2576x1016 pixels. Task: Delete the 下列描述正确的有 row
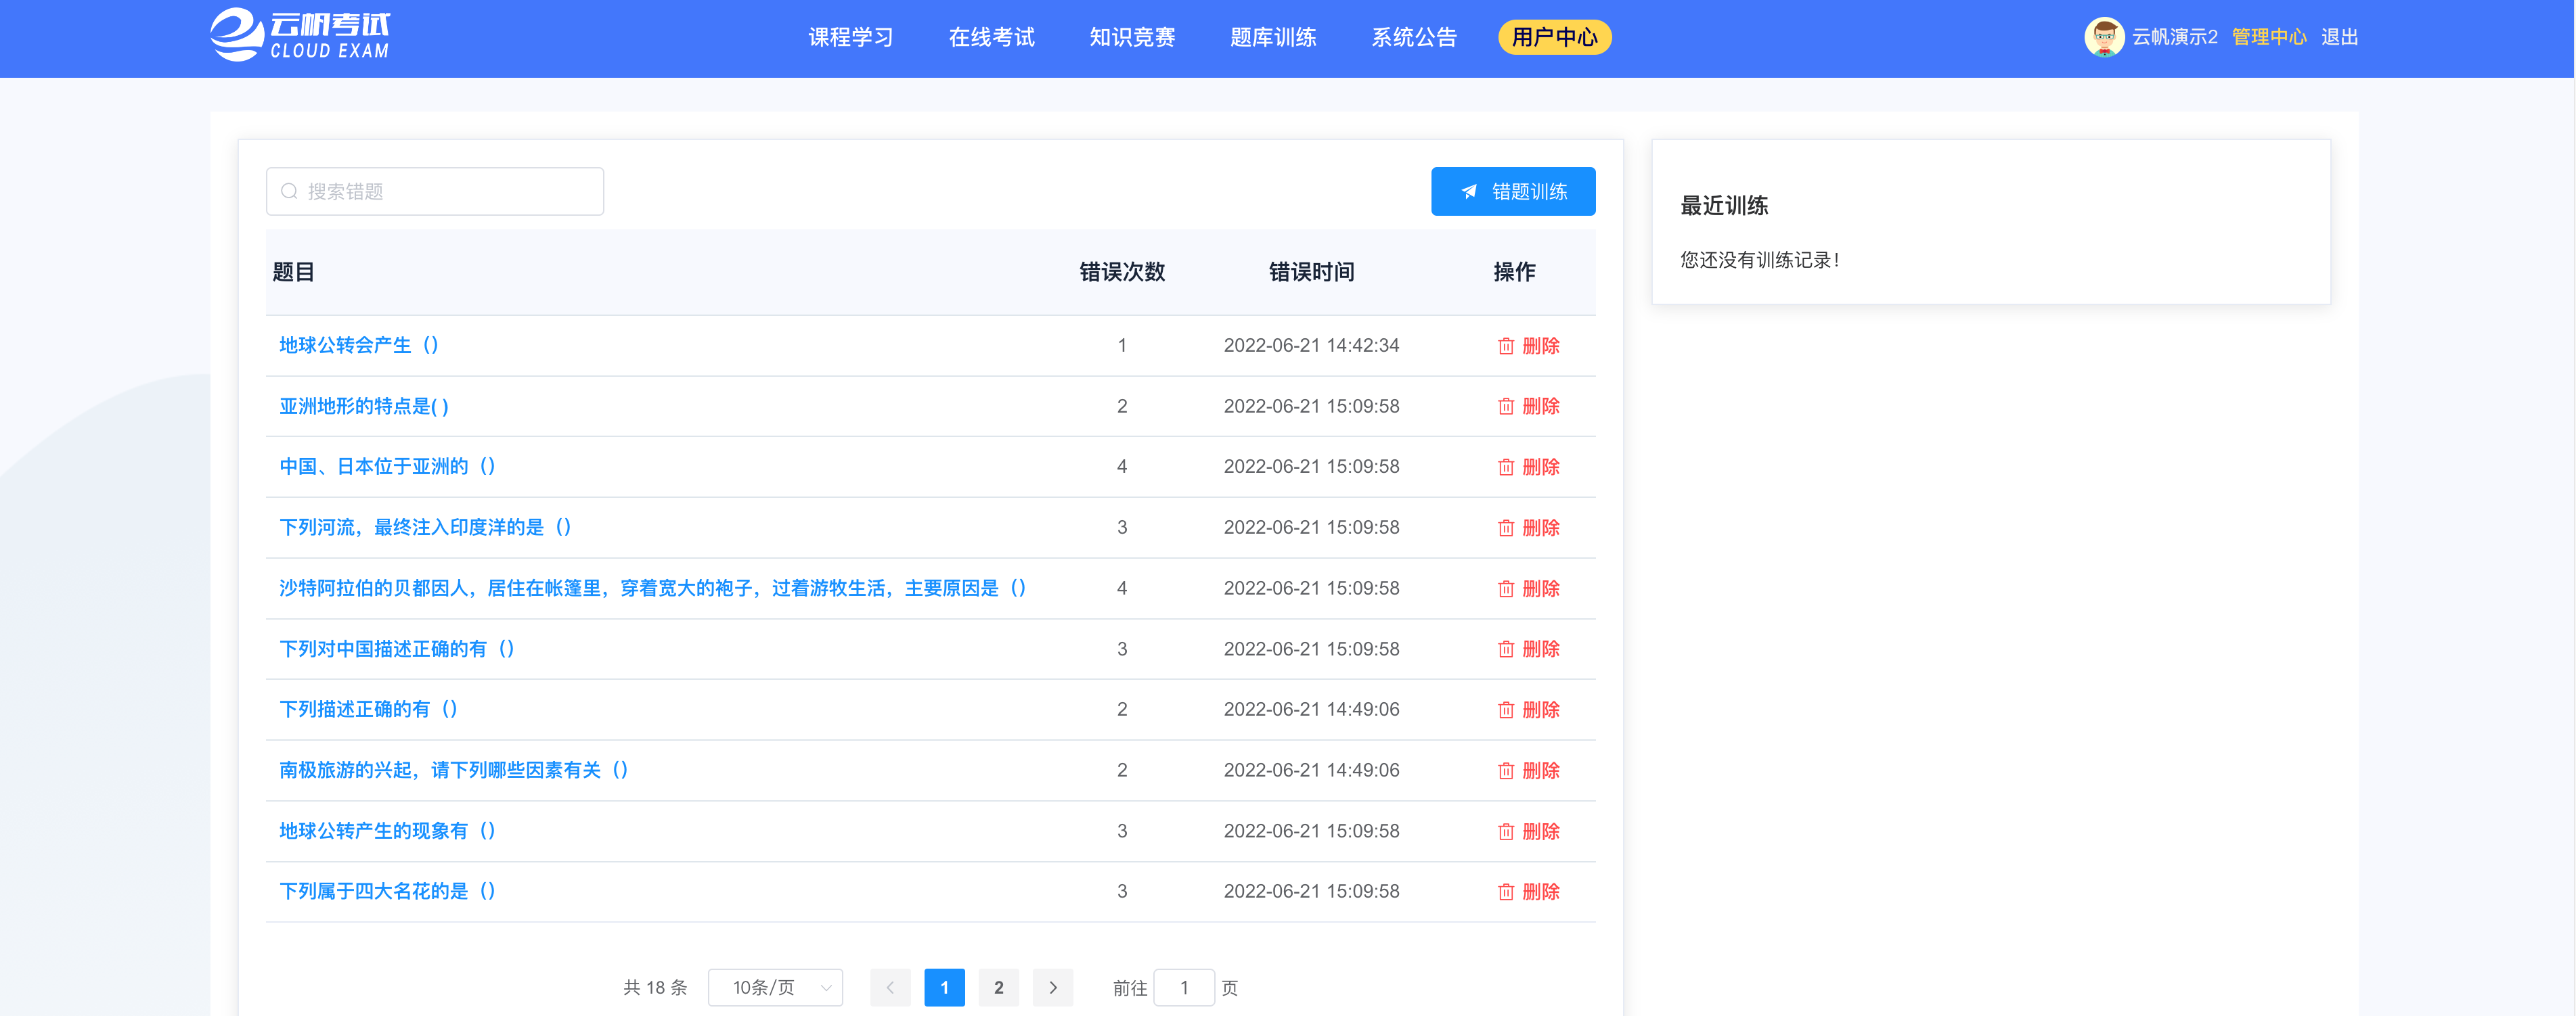tap(1528, 710)
